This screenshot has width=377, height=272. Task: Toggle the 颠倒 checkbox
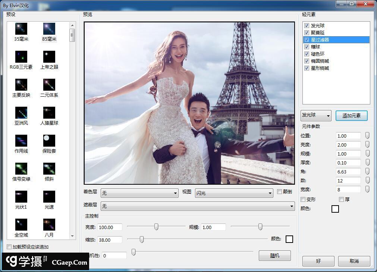(x=280, y=192)
